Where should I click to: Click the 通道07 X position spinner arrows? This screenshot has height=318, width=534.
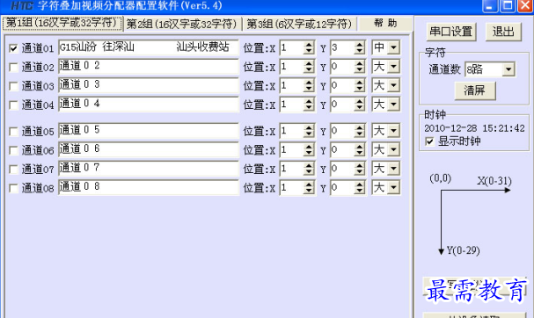pos(309,169)
